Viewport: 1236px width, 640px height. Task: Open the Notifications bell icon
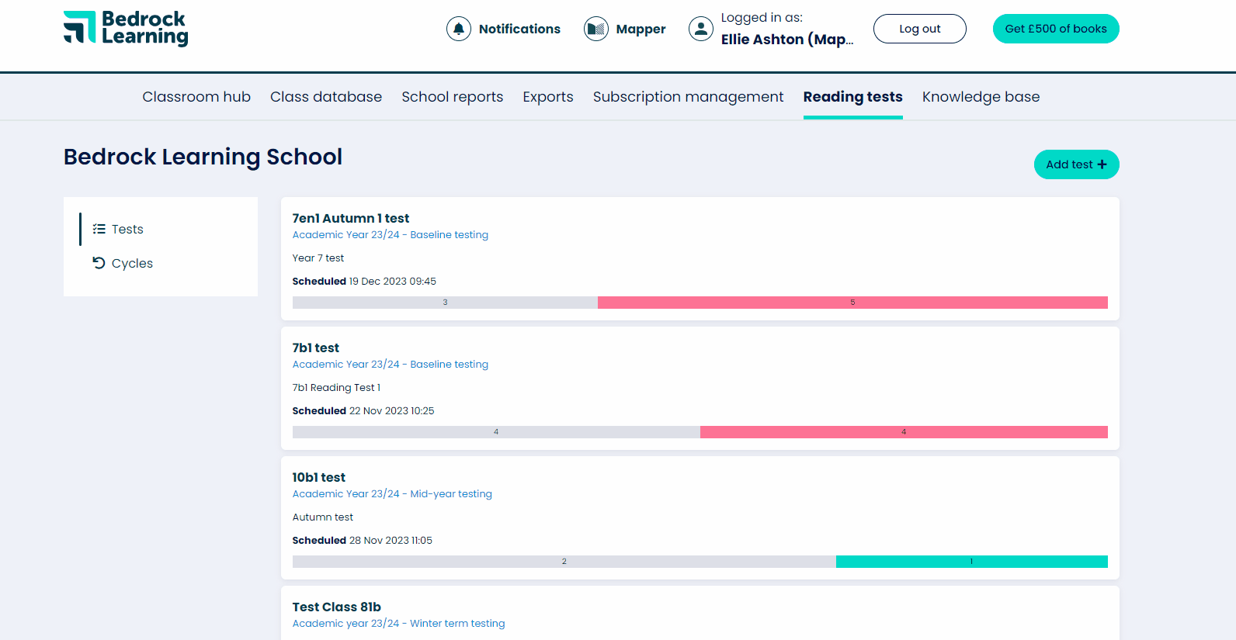pos(459,29)
